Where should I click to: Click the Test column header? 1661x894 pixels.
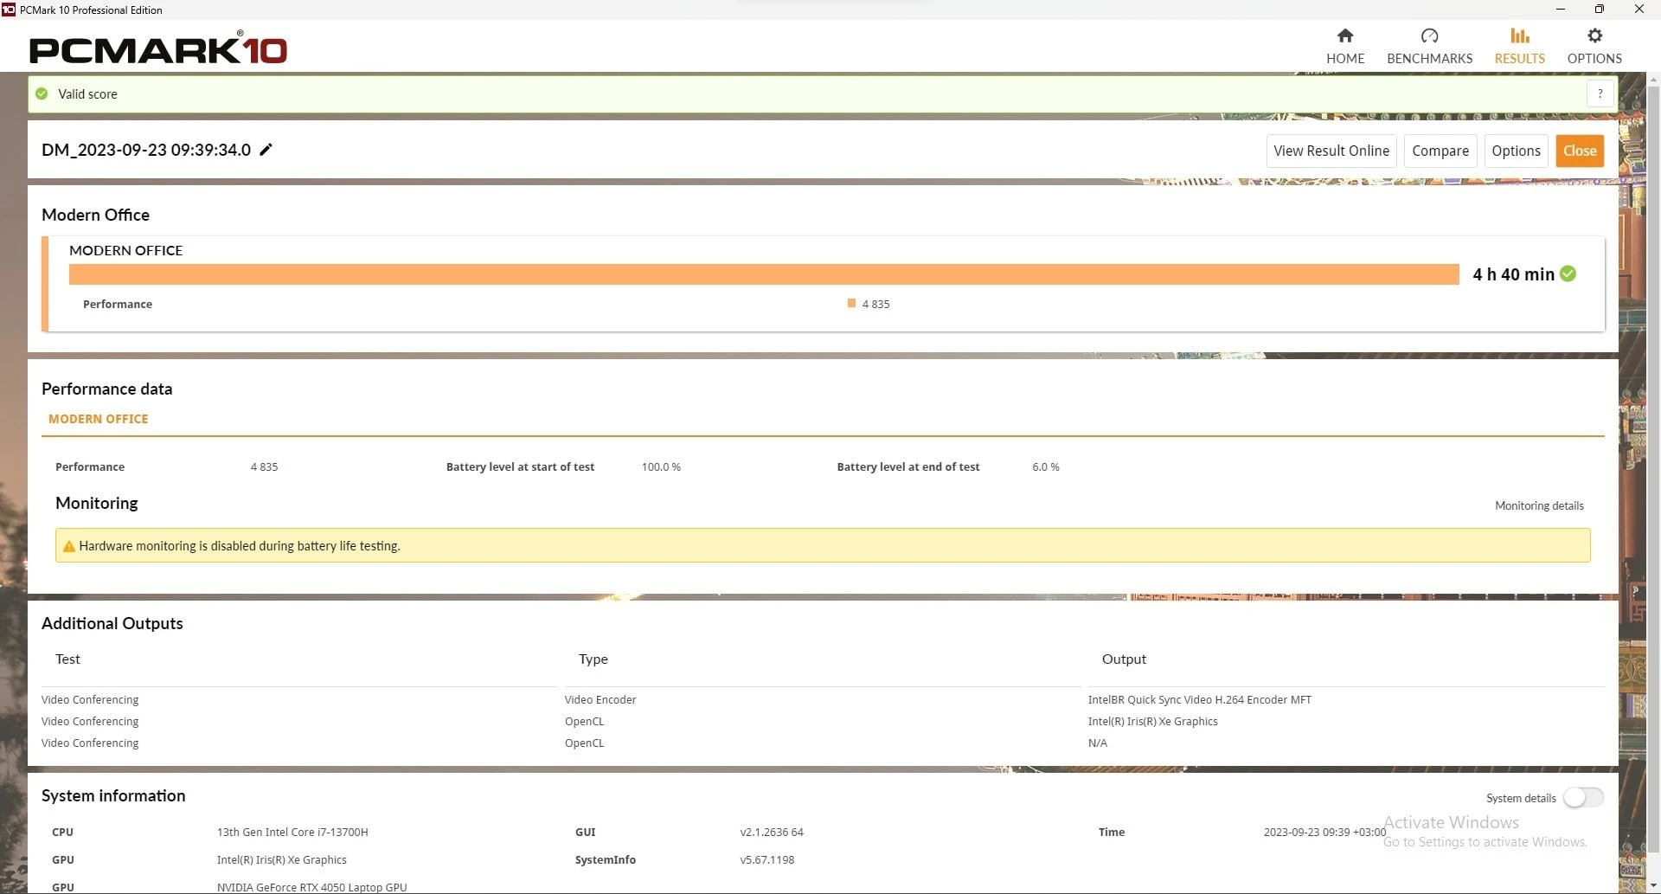coord(67,659)
